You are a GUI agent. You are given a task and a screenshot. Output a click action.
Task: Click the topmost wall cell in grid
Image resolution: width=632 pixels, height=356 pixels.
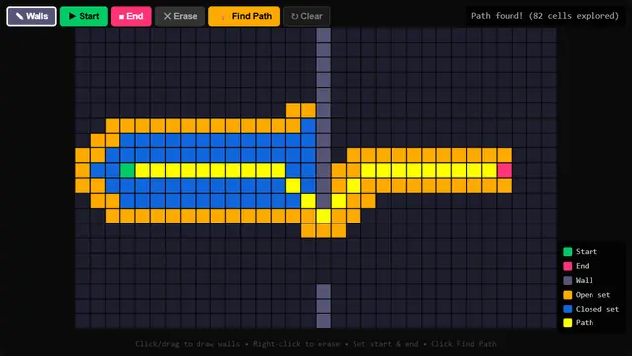(323, 35)
